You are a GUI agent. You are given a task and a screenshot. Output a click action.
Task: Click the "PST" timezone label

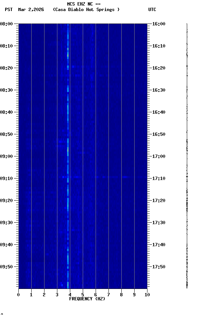tap(9, 10)
